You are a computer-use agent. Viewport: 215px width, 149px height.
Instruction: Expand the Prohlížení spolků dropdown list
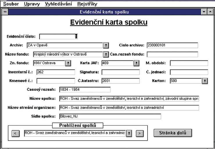129,133
